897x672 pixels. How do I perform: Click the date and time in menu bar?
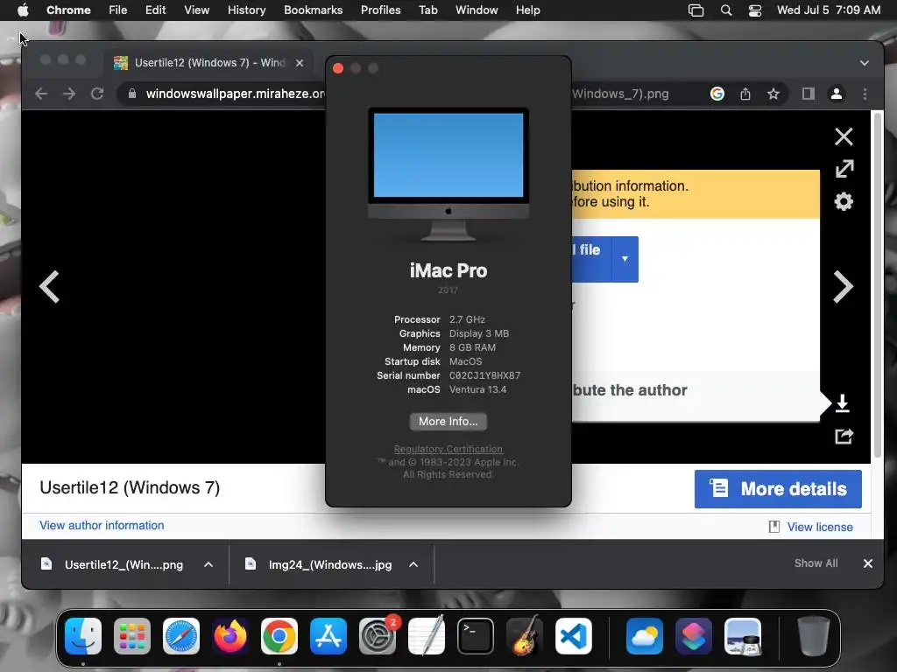[829, 10]
